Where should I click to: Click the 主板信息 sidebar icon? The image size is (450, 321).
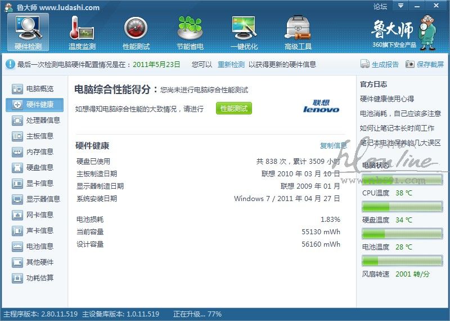17,136
